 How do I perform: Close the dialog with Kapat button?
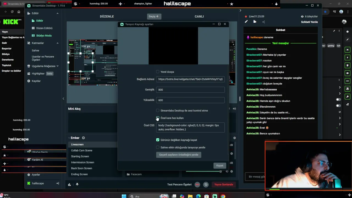(220, 165)
